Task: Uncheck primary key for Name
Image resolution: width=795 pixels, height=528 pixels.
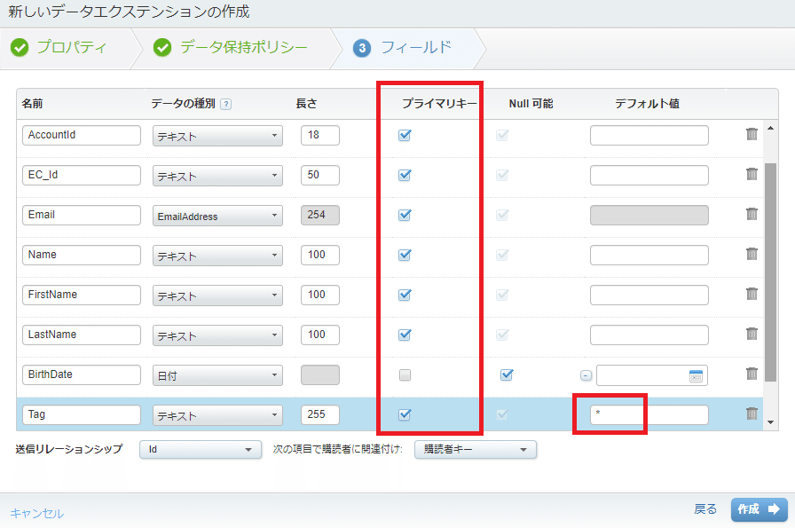Action: click(x=405, y=255)
